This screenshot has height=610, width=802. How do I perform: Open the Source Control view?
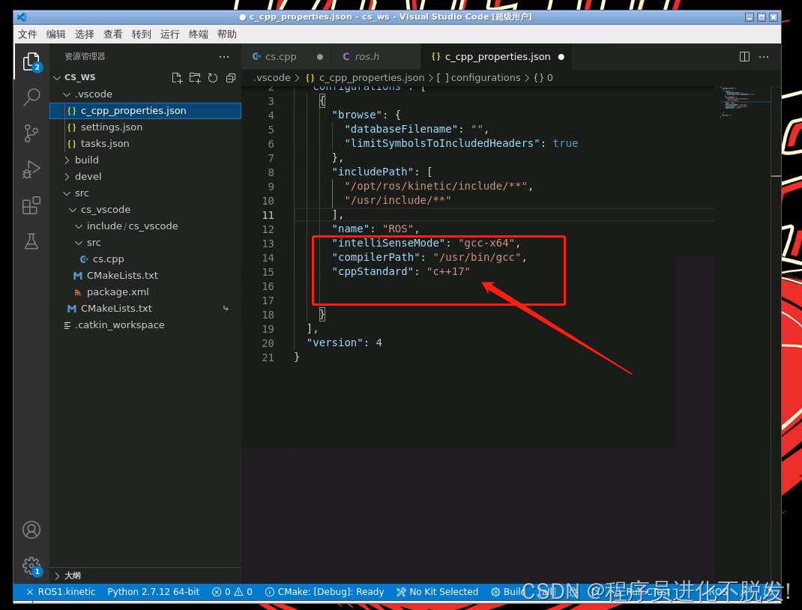pyautogui.click(x=31, y=133)
